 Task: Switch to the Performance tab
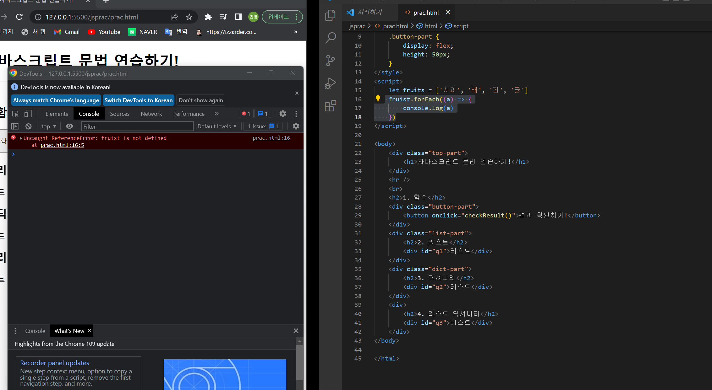click(189, 114)
